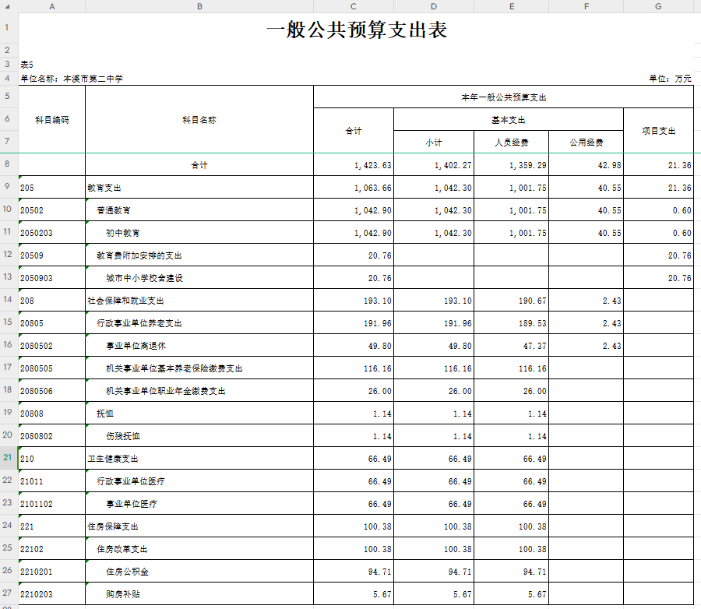This screenshot has height=609, width=701.
Task: Click the code cell 2080506
Action: 52,391
